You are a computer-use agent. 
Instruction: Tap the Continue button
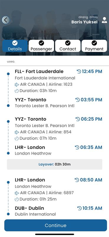(x=56, y=225)
